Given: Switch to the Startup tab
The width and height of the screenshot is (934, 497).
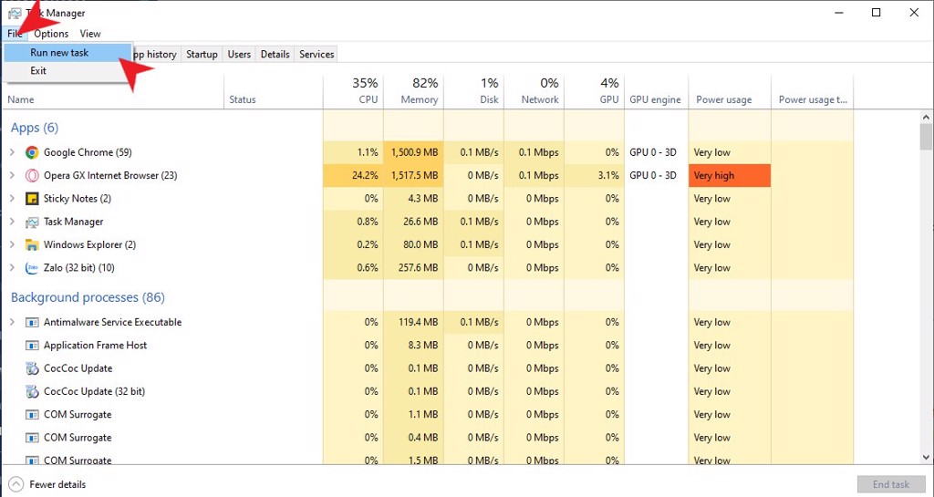Looking at the screenshot, I should 202,54.
